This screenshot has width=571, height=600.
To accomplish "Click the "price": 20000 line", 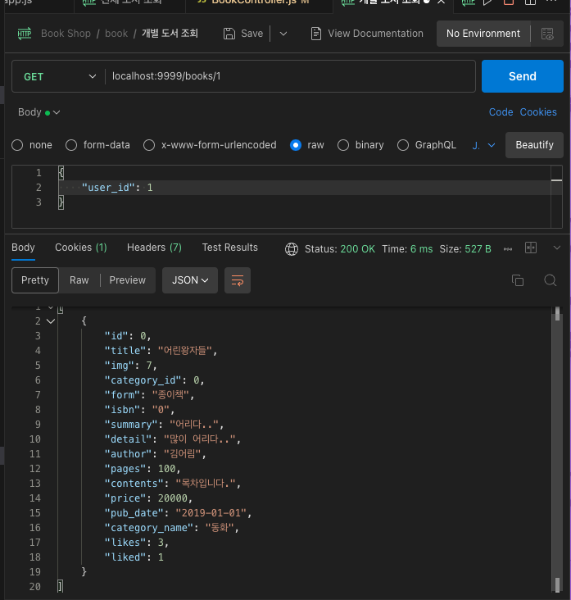I will pos(148,498).
